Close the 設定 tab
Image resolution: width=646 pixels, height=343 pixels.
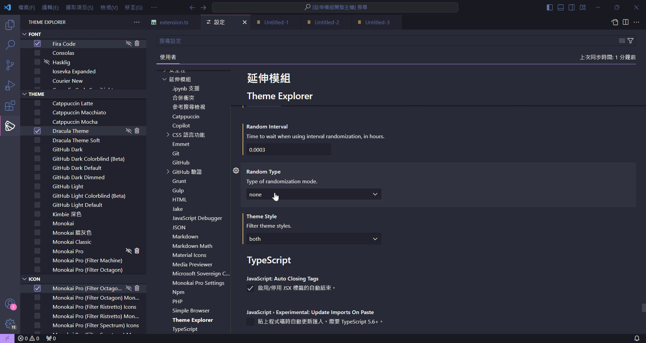click(245, 22)
